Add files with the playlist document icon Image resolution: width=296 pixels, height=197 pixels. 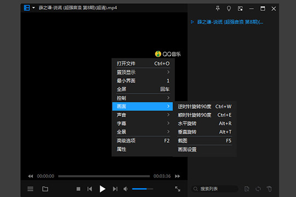tap(247, 189)
